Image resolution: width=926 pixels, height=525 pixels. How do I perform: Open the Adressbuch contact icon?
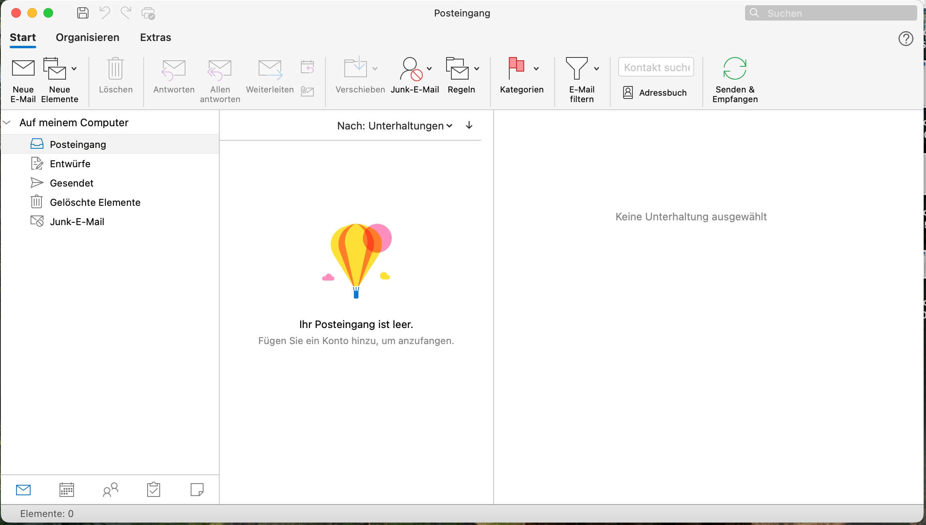coord(628,92)
